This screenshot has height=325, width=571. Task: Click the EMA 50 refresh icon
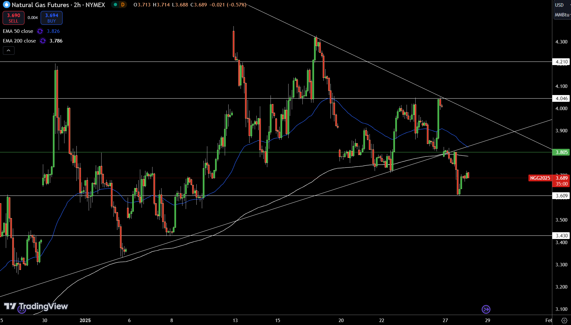pos(40,31)
